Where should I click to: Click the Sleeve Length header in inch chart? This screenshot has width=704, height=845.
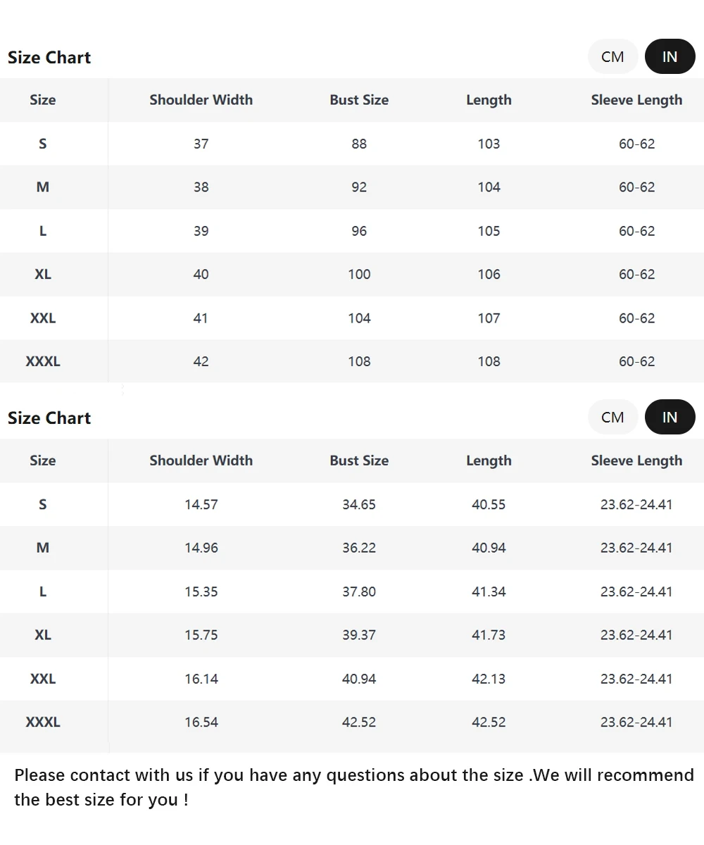[636, 461]
